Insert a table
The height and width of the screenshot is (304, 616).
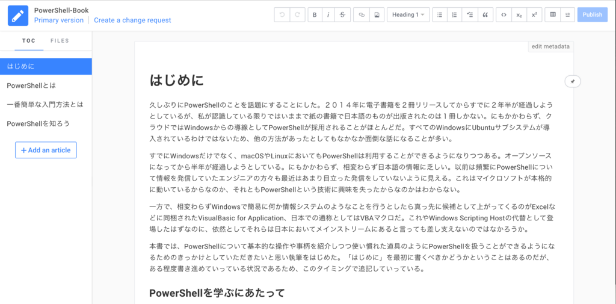point(553,15)
